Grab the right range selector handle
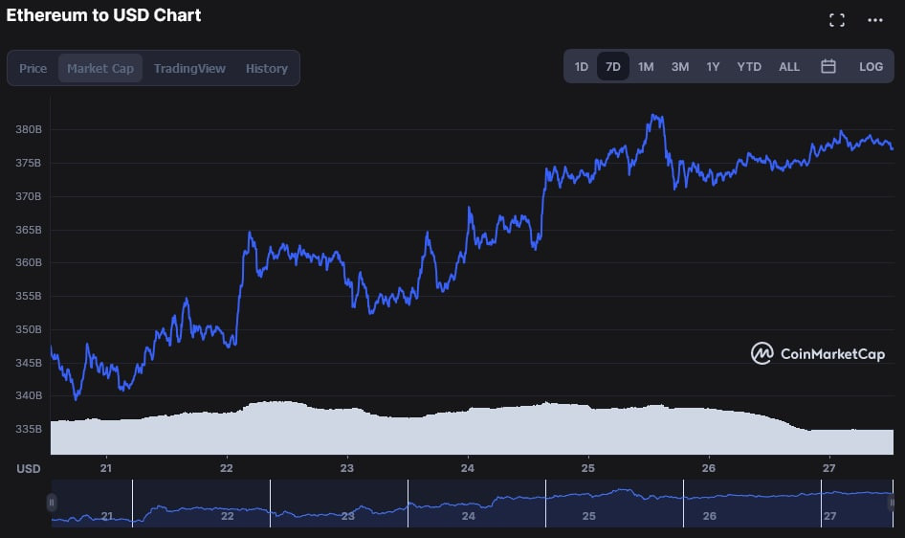 (x=892, y=503)
